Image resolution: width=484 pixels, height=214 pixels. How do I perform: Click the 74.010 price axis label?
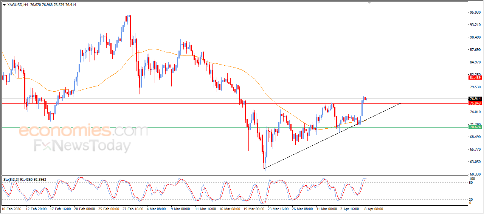pyautogui.click(x=475, y=112)
